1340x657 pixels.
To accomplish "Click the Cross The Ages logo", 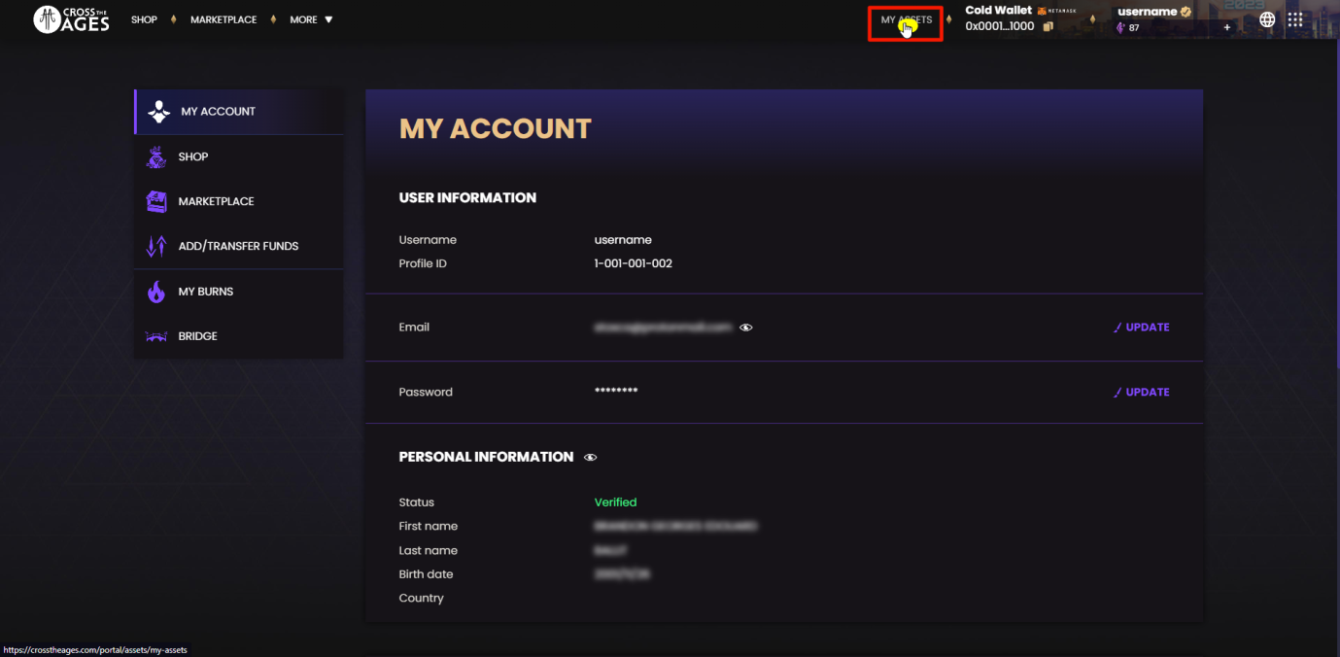I will (71, 19).
